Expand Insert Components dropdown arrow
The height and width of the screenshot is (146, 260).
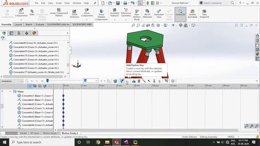point(21,20)
